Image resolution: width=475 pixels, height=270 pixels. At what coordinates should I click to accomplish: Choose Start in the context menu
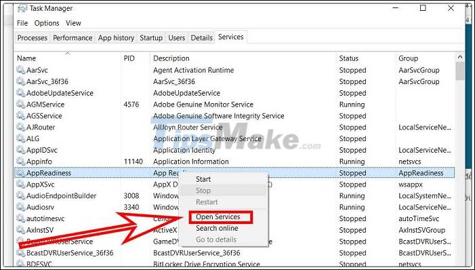(203, 179)
